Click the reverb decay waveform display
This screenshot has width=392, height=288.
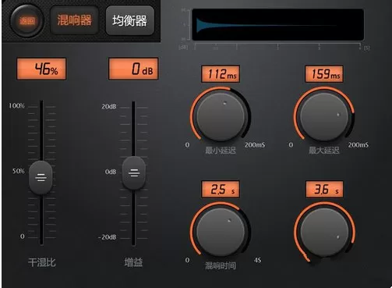pos(277,25)
